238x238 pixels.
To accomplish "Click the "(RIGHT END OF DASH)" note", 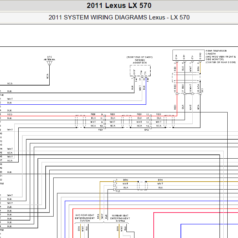I will (139, 57).
